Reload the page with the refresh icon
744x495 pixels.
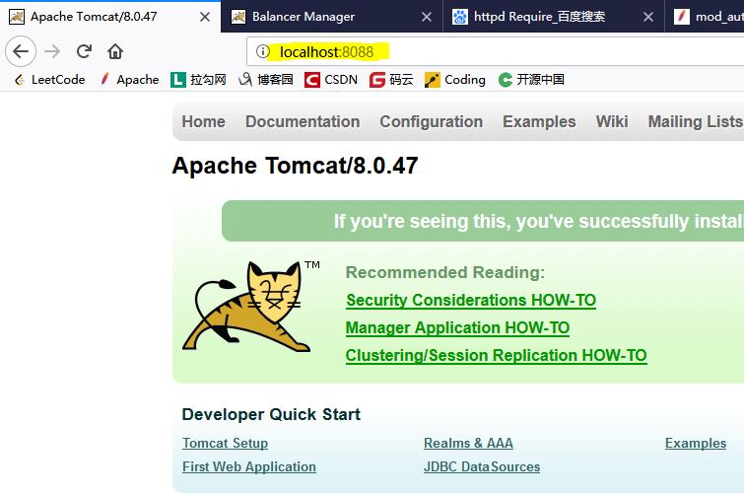click(84, 51)
